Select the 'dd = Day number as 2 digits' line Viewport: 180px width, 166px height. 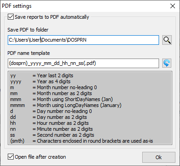(x=48, y=117)
